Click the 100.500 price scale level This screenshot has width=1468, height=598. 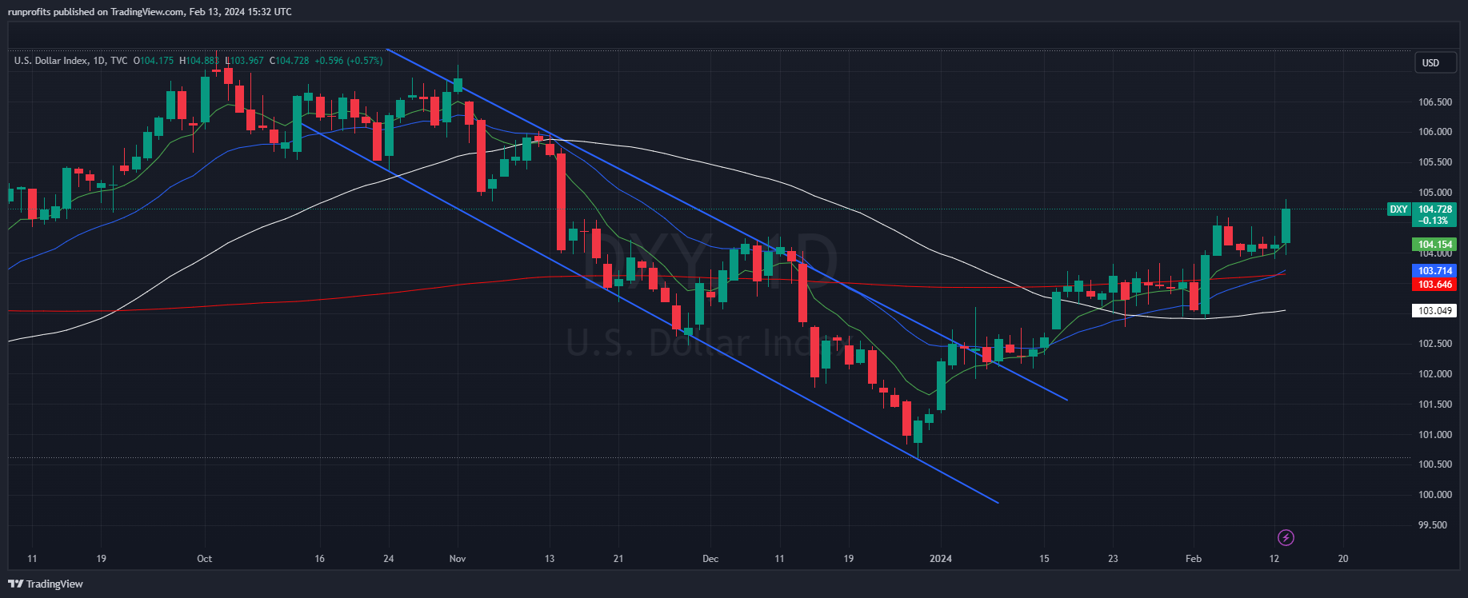pyautogui.click(x=1435, y=464)
